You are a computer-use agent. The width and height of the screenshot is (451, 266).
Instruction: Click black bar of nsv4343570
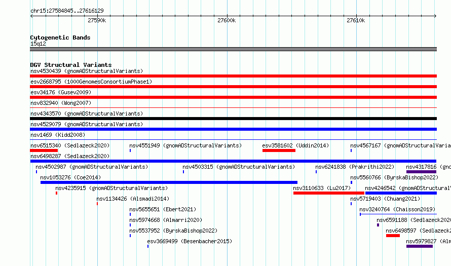(x=233, y=119)
